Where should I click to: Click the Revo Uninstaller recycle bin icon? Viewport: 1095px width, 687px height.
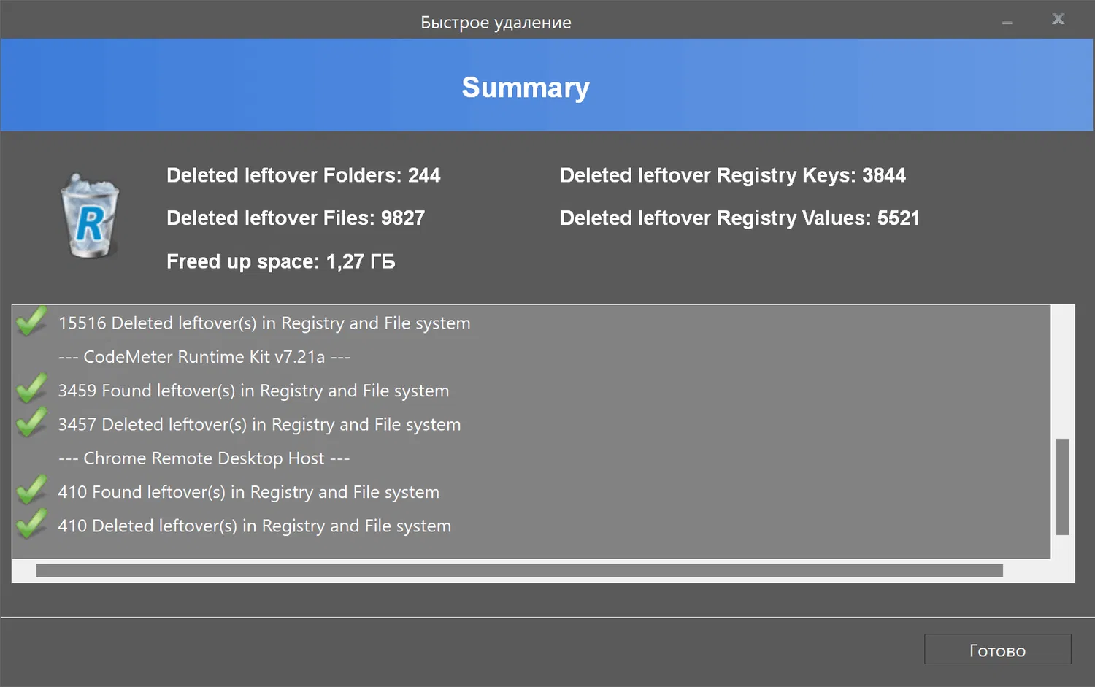pos(90,216)
